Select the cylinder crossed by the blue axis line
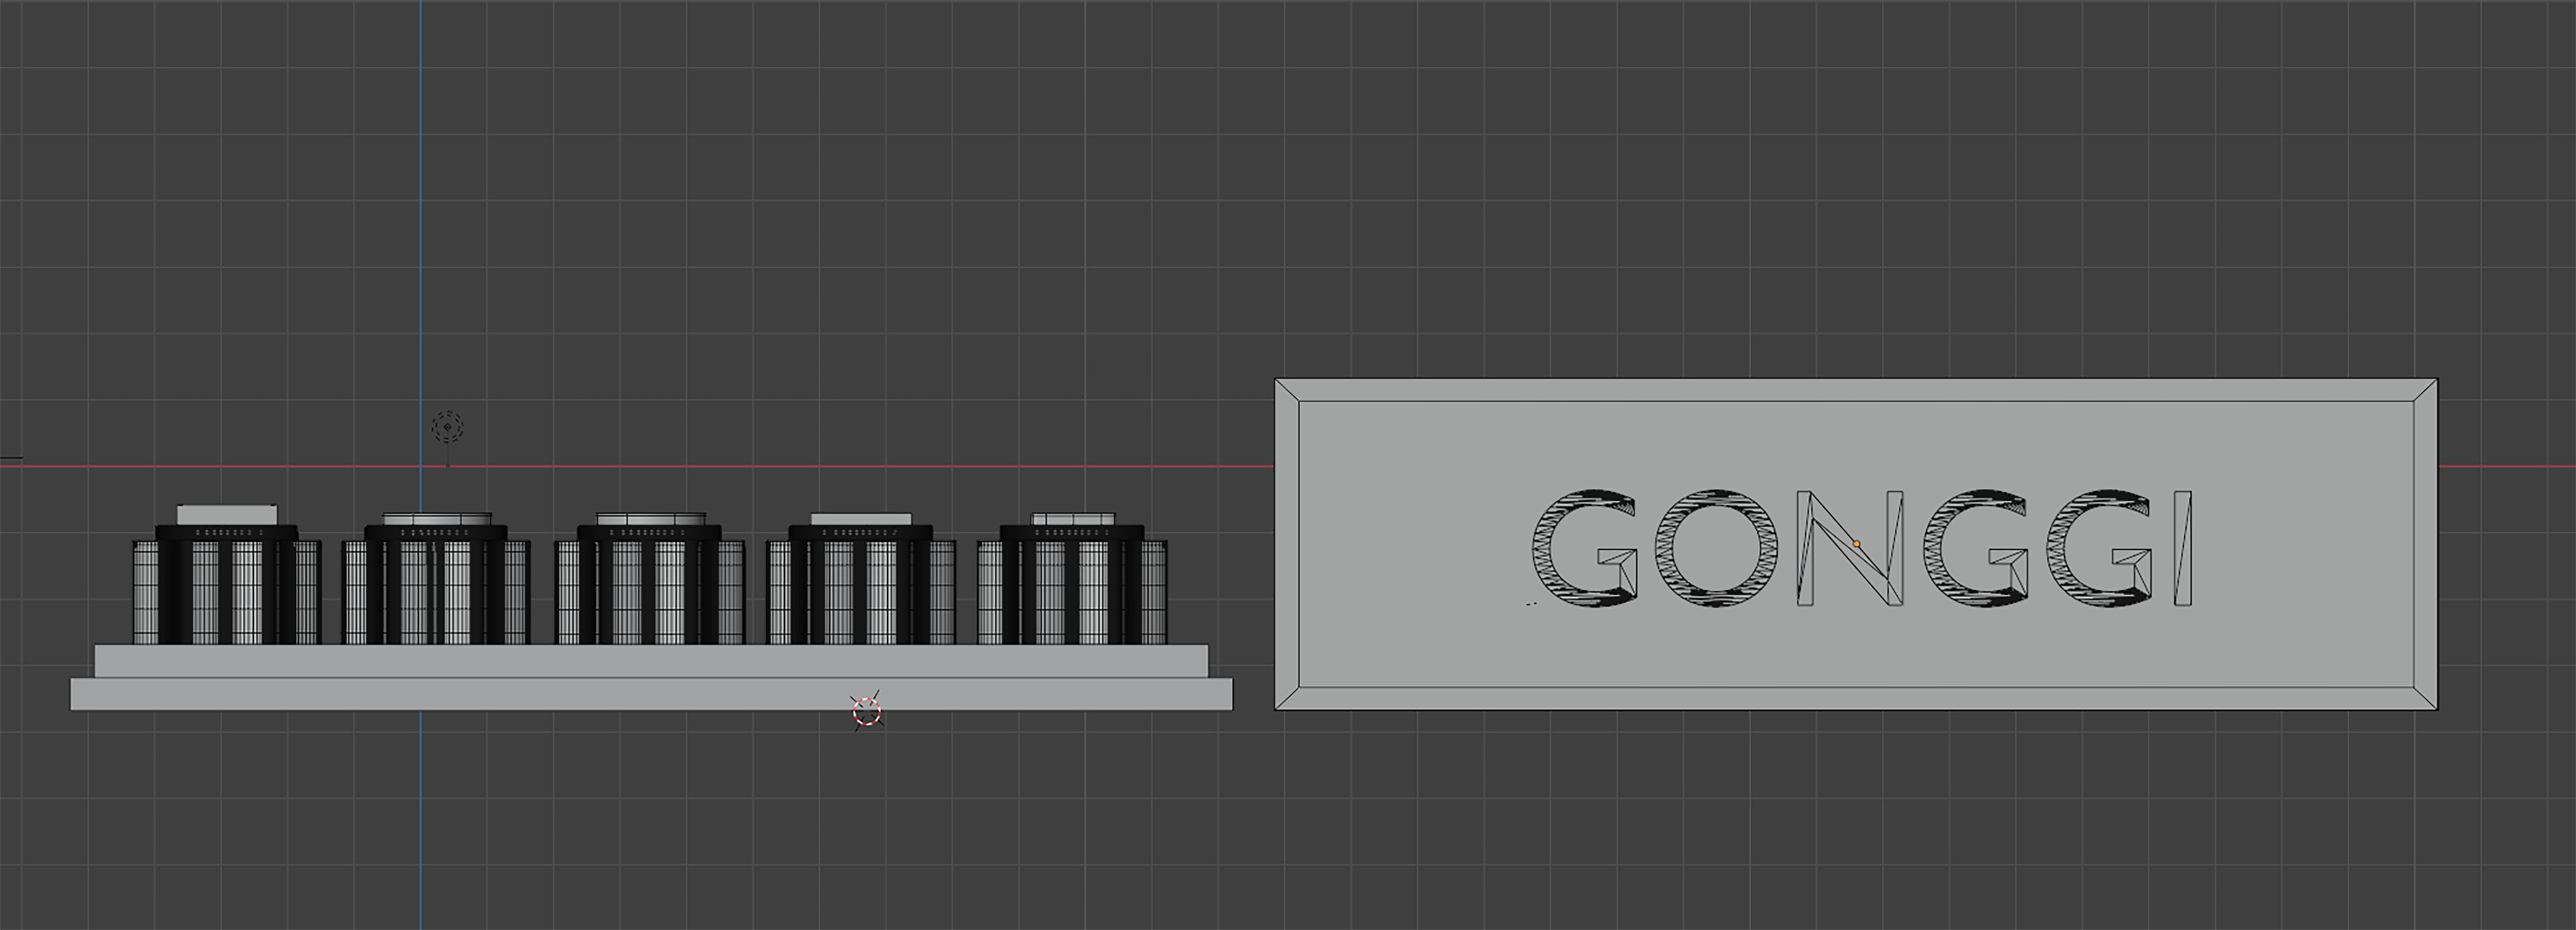 (436, 579)
